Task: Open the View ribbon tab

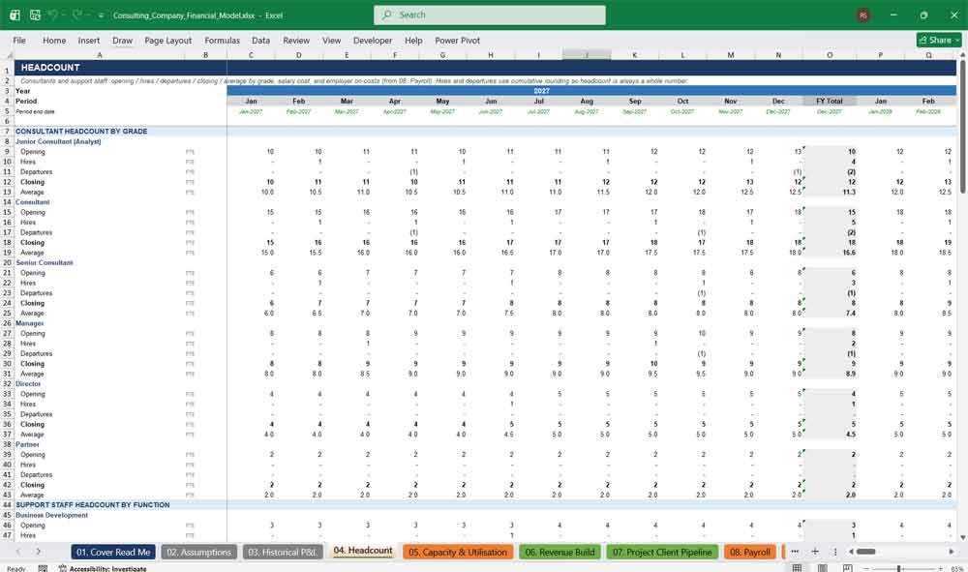Action: 331,40
